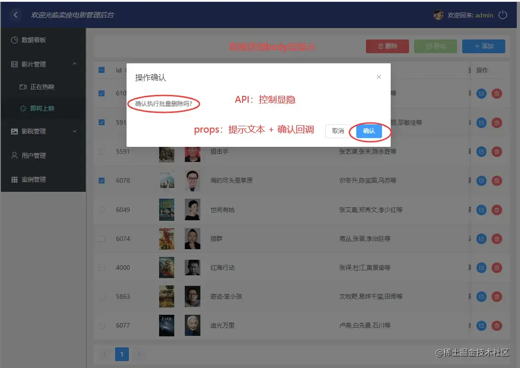This screenshot has height=368, width=520.
Task: Check the checkbox for row 6077
Action: (101, 325)
